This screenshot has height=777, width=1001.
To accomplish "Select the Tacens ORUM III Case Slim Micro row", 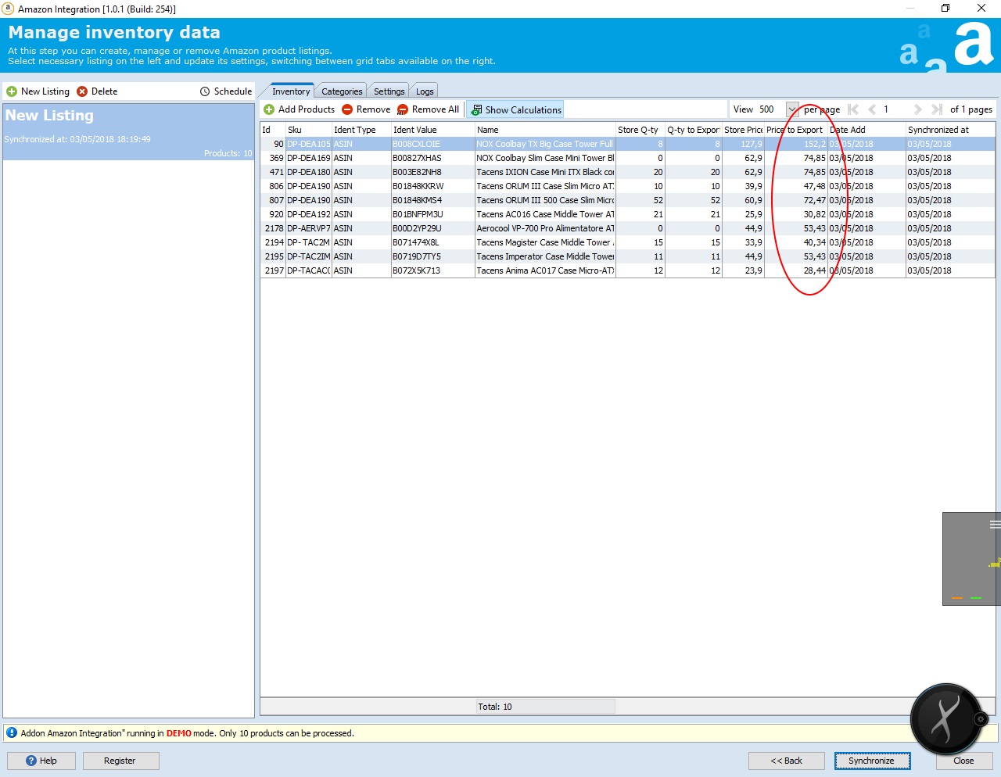I will coord(627,186).
